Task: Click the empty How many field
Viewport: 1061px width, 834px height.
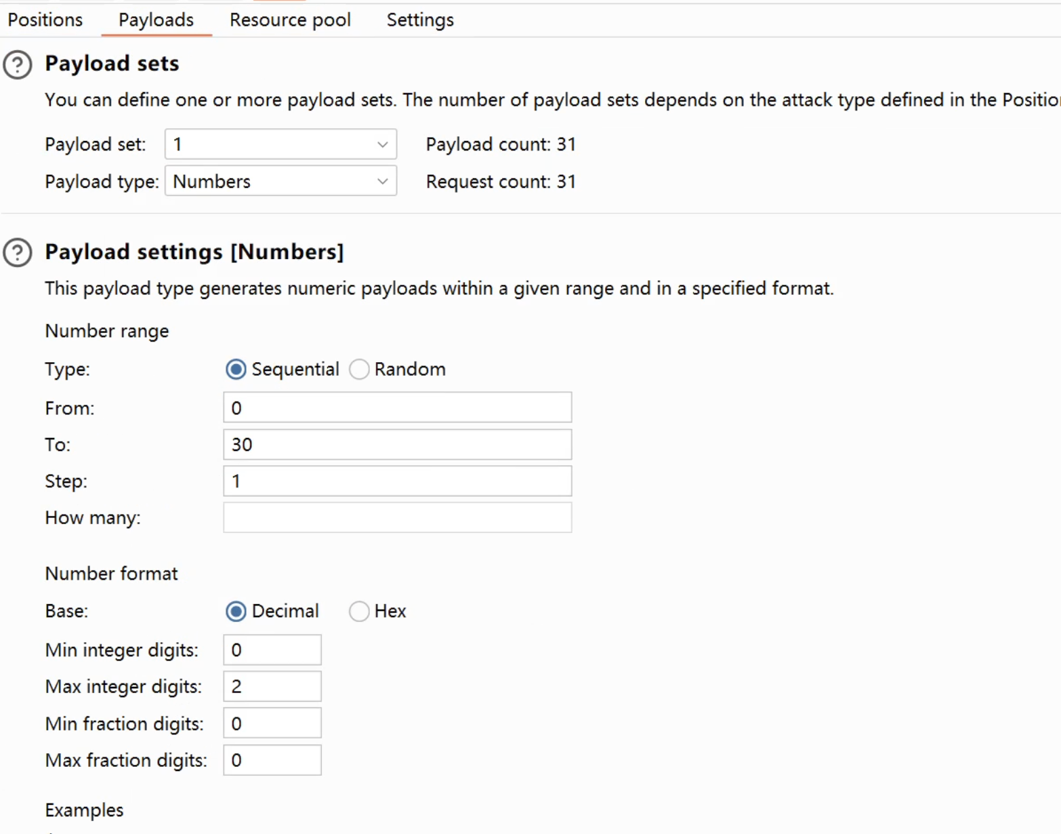Action: [x=397, y=518]
